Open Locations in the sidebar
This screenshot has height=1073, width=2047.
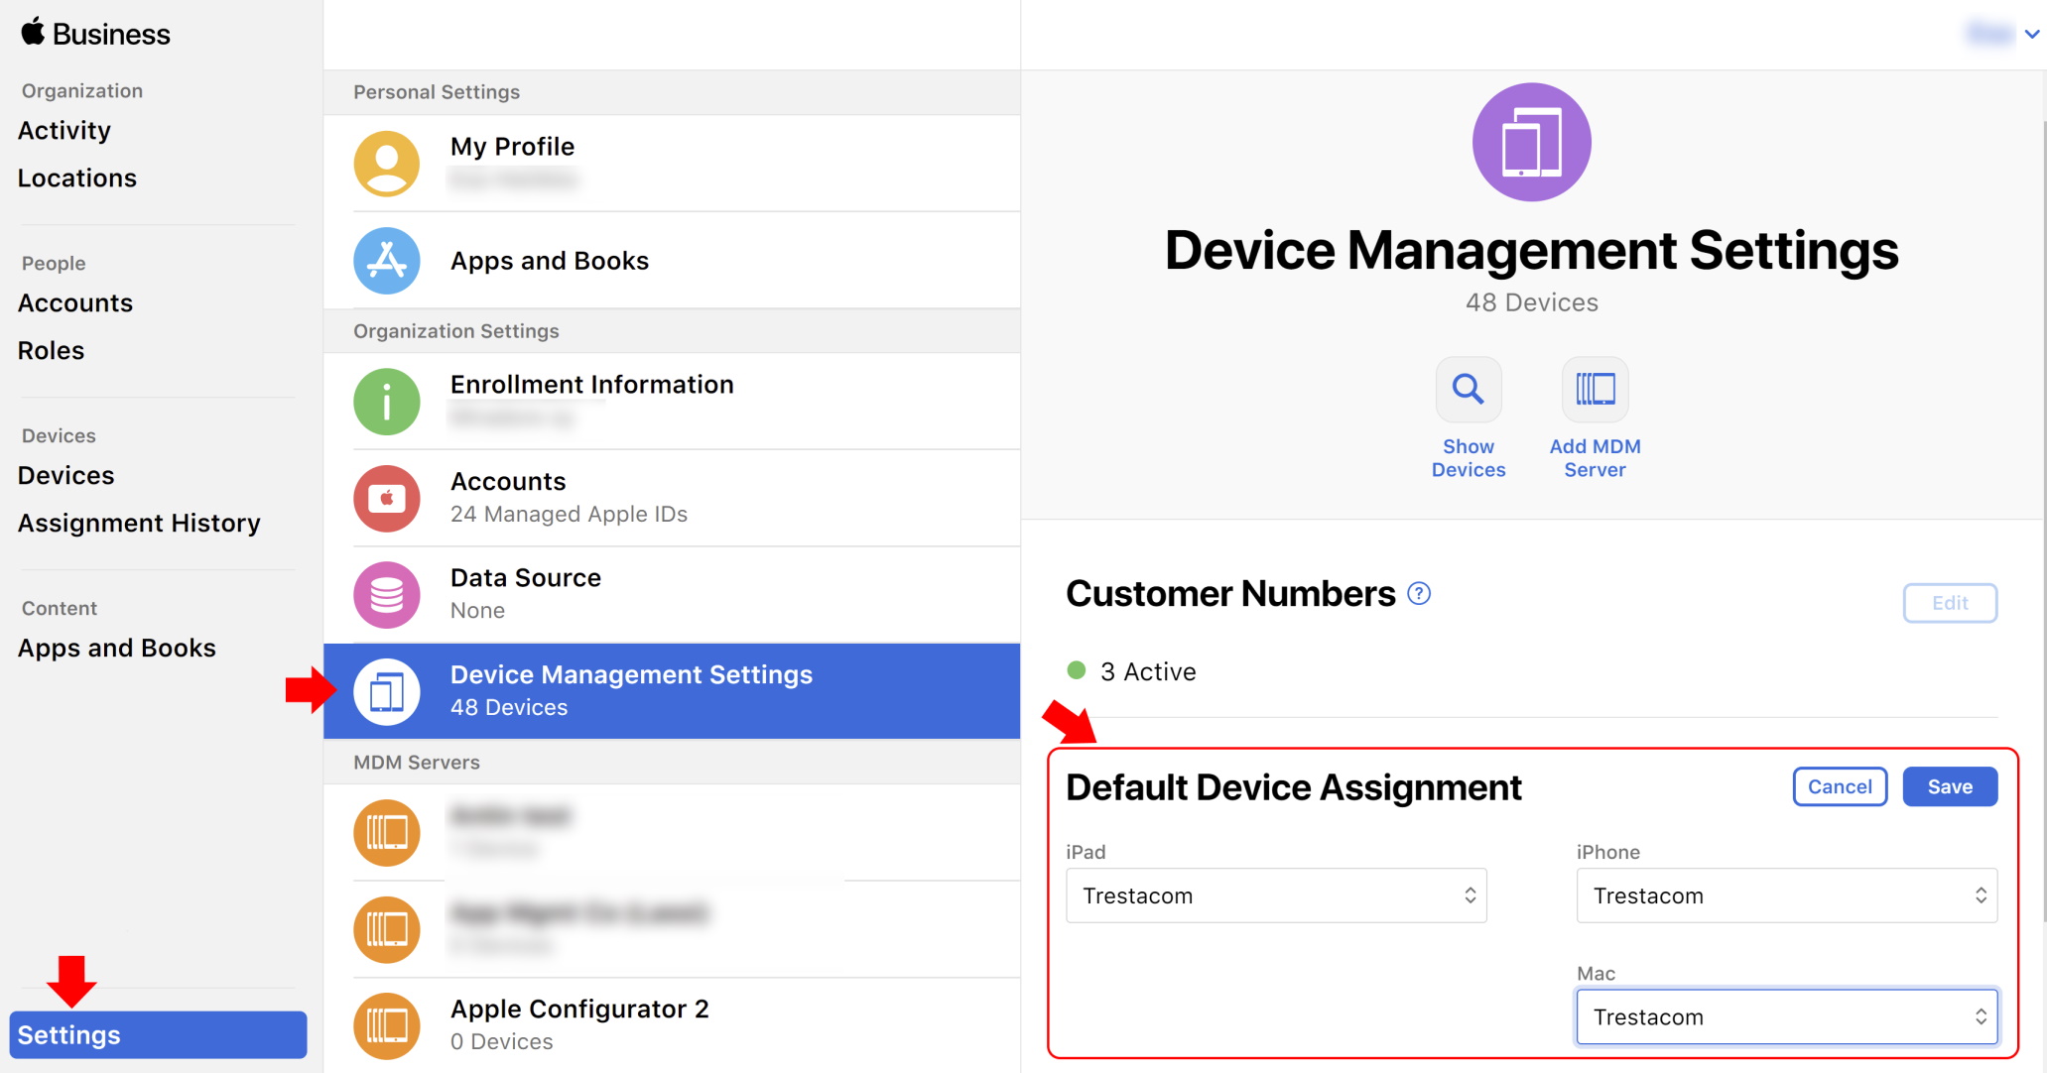click(x=77, y=178)
